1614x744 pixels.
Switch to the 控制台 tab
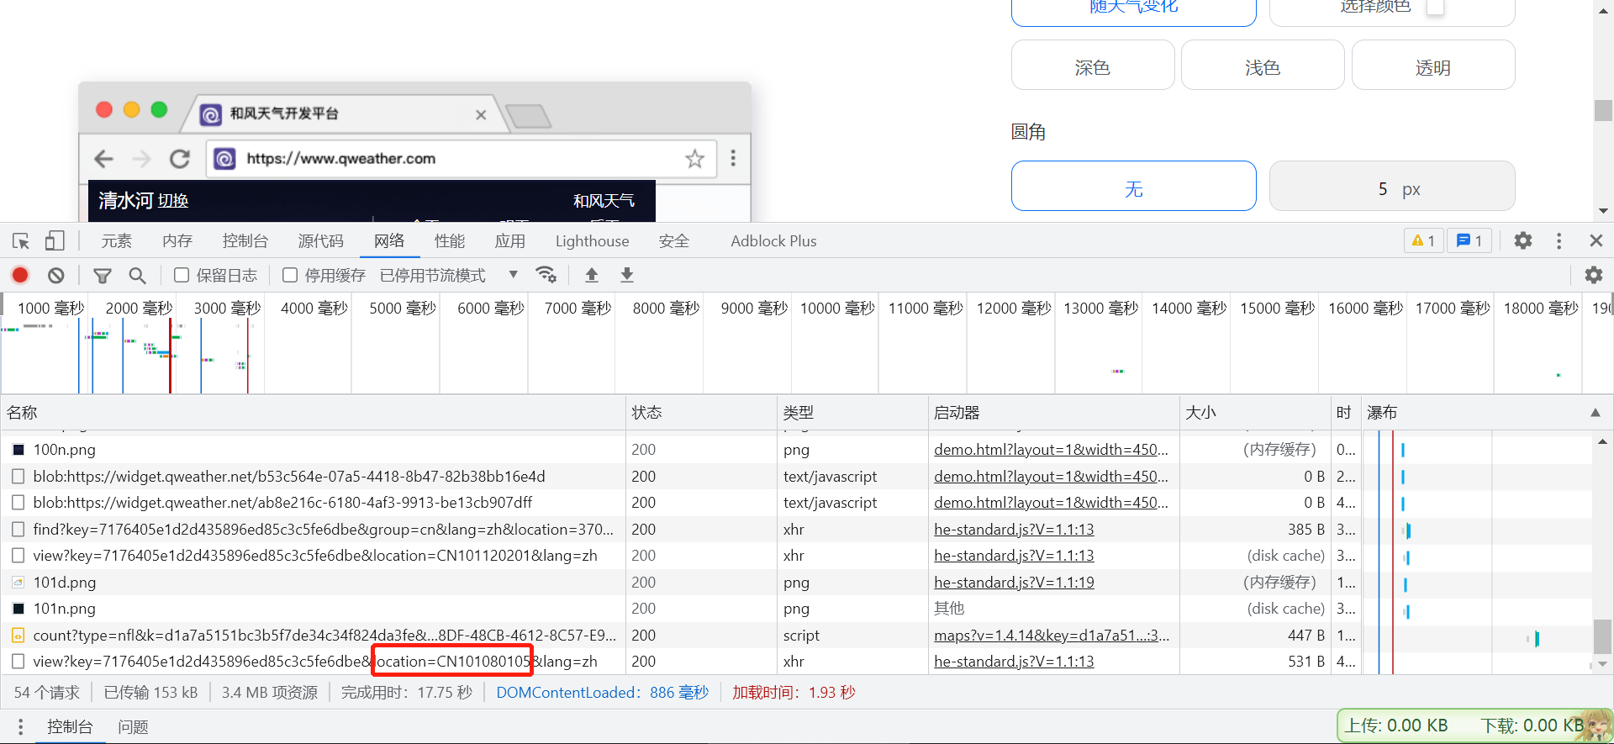pos(245,241)
